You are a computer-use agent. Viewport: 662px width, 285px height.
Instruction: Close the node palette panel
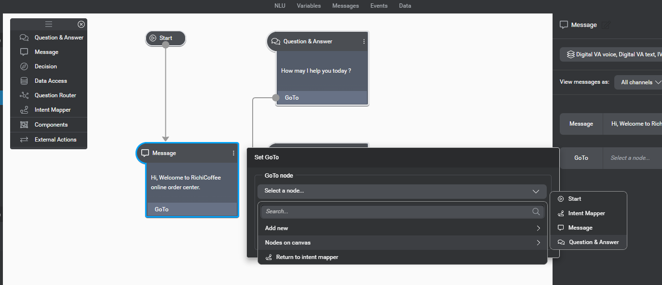[81, 25]
